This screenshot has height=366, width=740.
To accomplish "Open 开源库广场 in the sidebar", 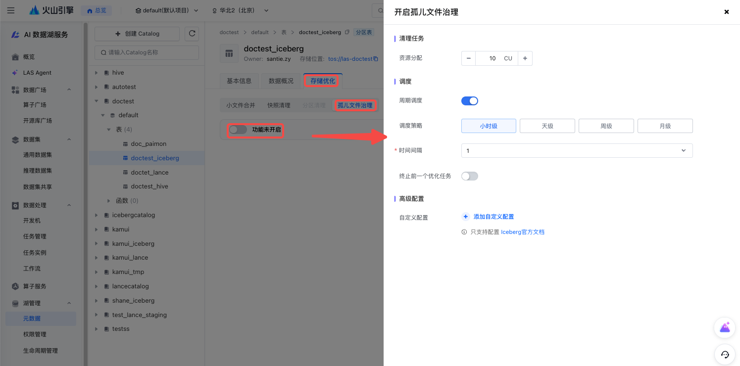I will [38, 121].
